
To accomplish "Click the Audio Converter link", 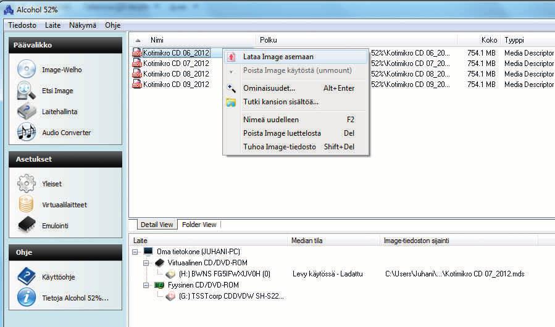I will (x=66, y=133).
